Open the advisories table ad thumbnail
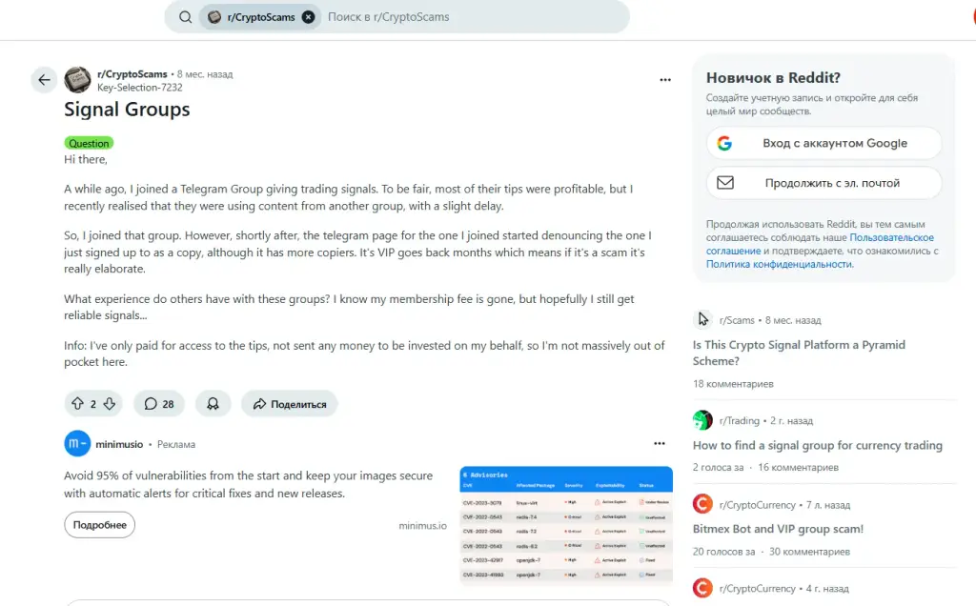 coord(566,525)
